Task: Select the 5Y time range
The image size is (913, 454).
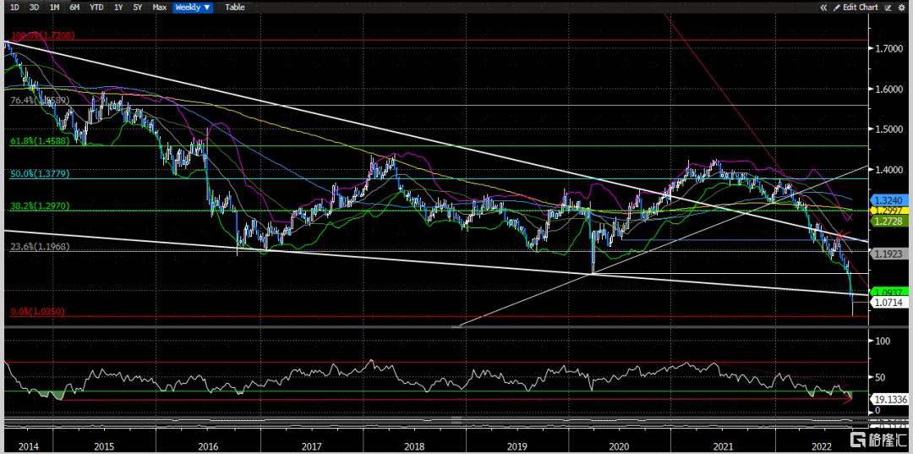Action: [x=139, y=7]
